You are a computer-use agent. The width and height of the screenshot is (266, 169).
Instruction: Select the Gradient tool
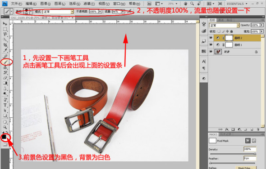point(5,83)
